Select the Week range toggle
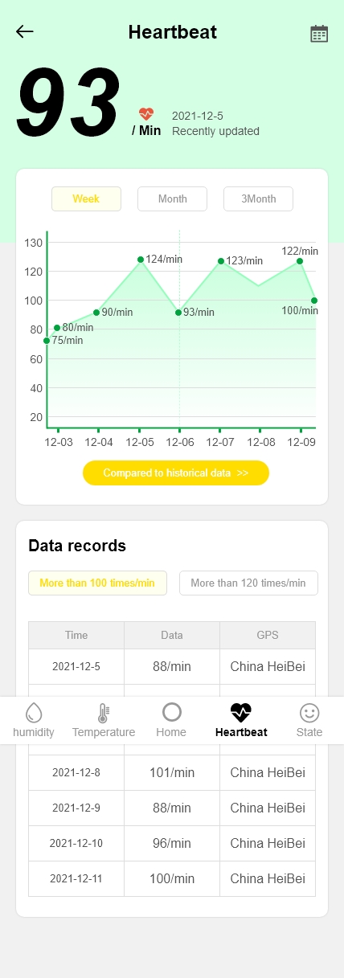344x978 pixels. pos(86,198)
